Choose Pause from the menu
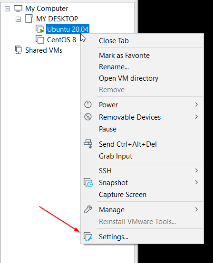 142,129
